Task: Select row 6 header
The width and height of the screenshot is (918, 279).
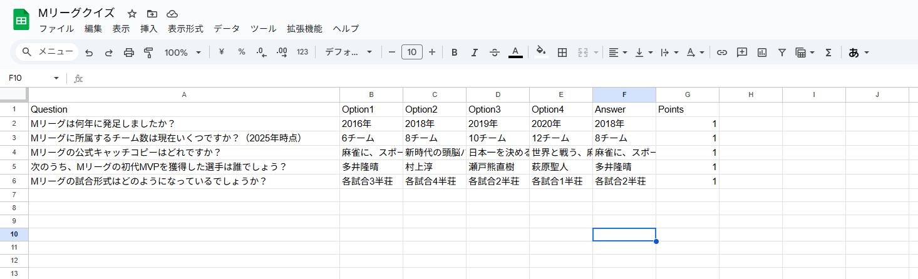Action: click(x=14, y=181)
